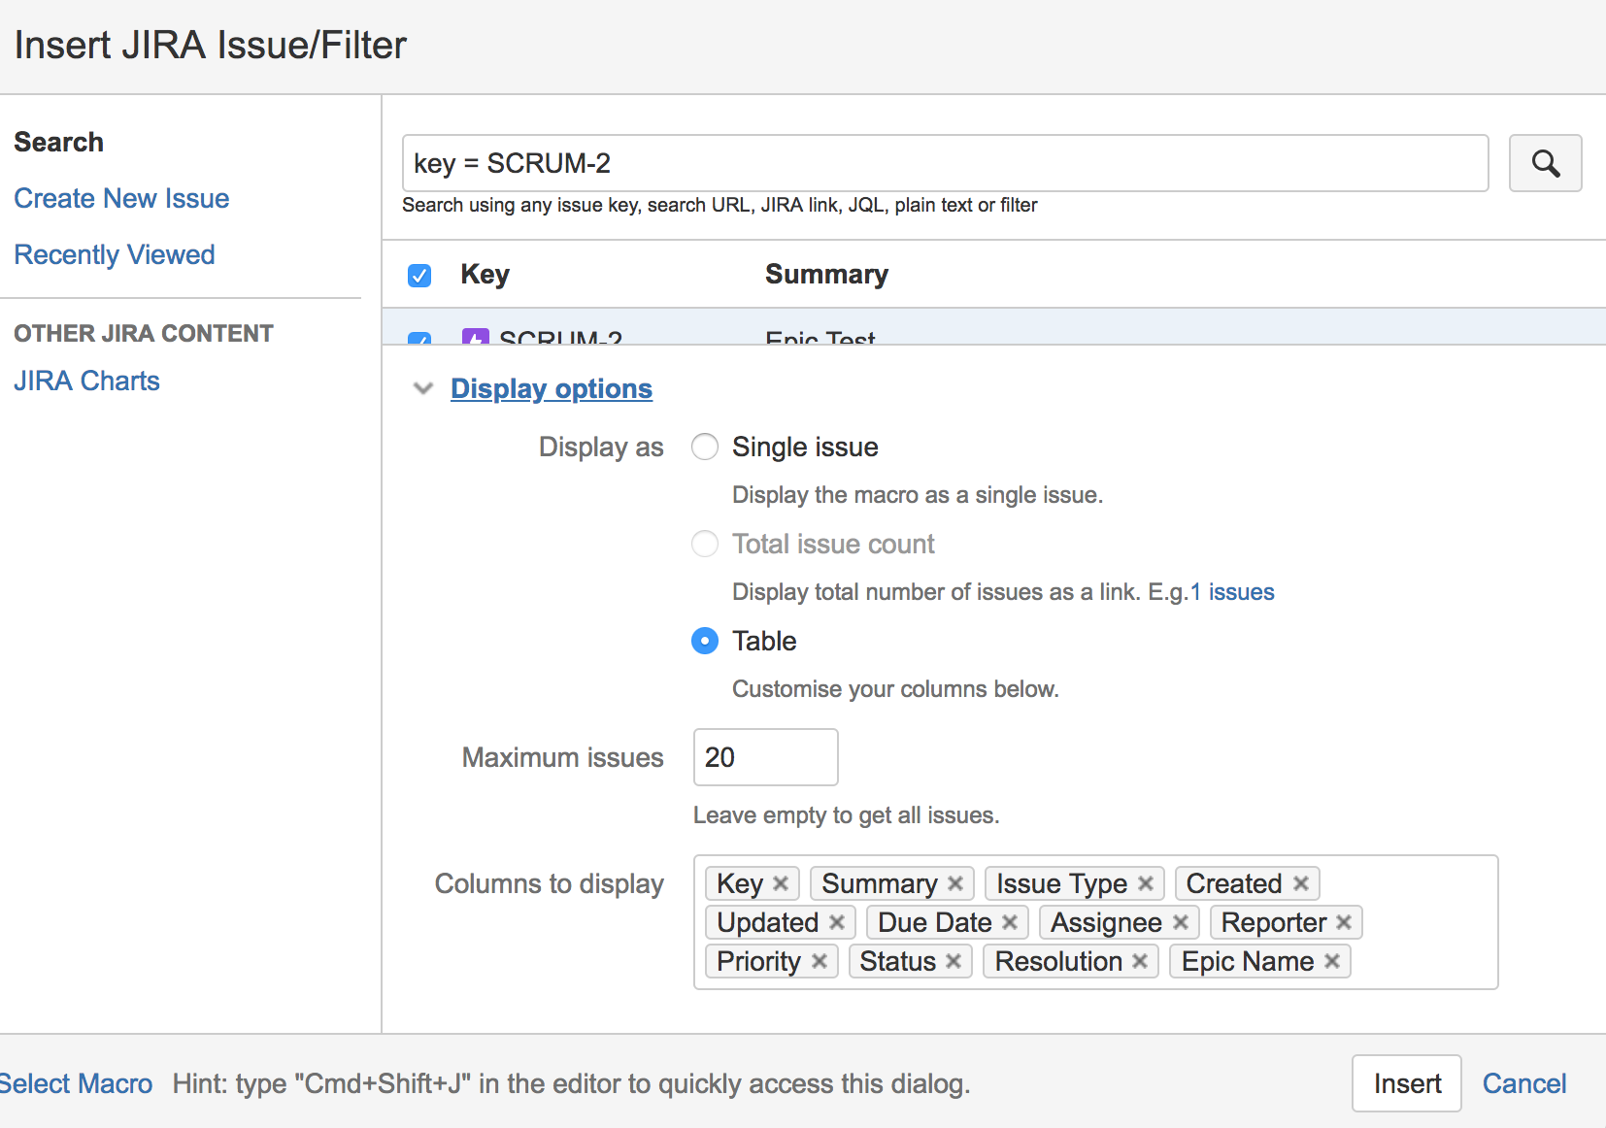This screenshot has width=1606, height=1128.
Task: Remove the Epic Name column tag
Action: [x=1332, y=961]
